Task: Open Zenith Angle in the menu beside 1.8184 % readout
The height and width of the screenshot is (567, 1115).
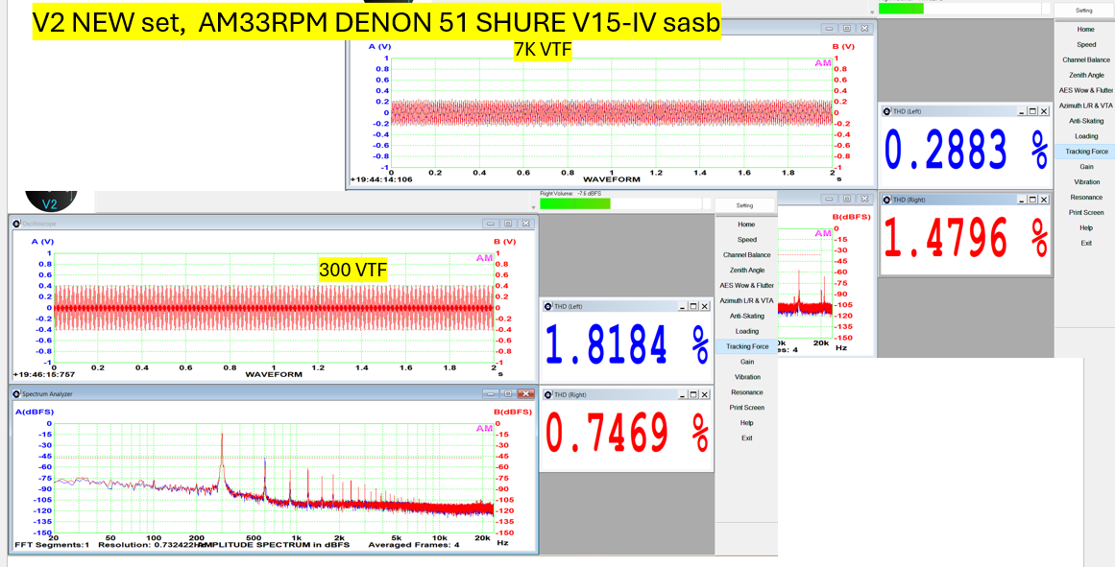Action: click(x=746, y=270)
